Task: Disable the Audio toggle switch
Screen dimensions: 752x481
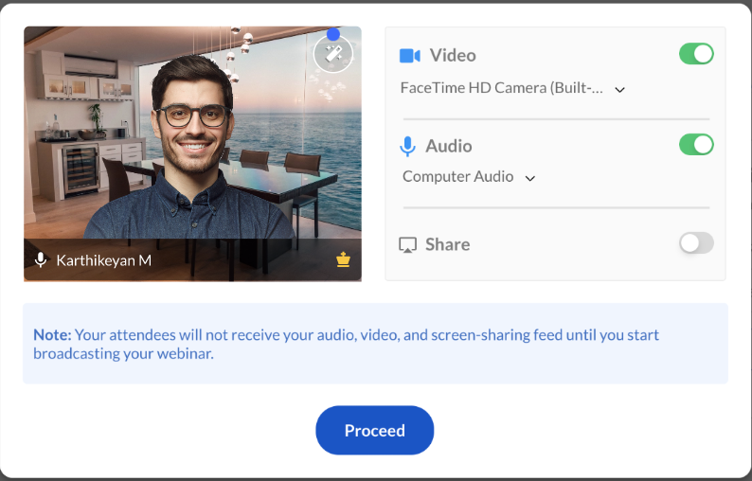Action: point(696,144)
